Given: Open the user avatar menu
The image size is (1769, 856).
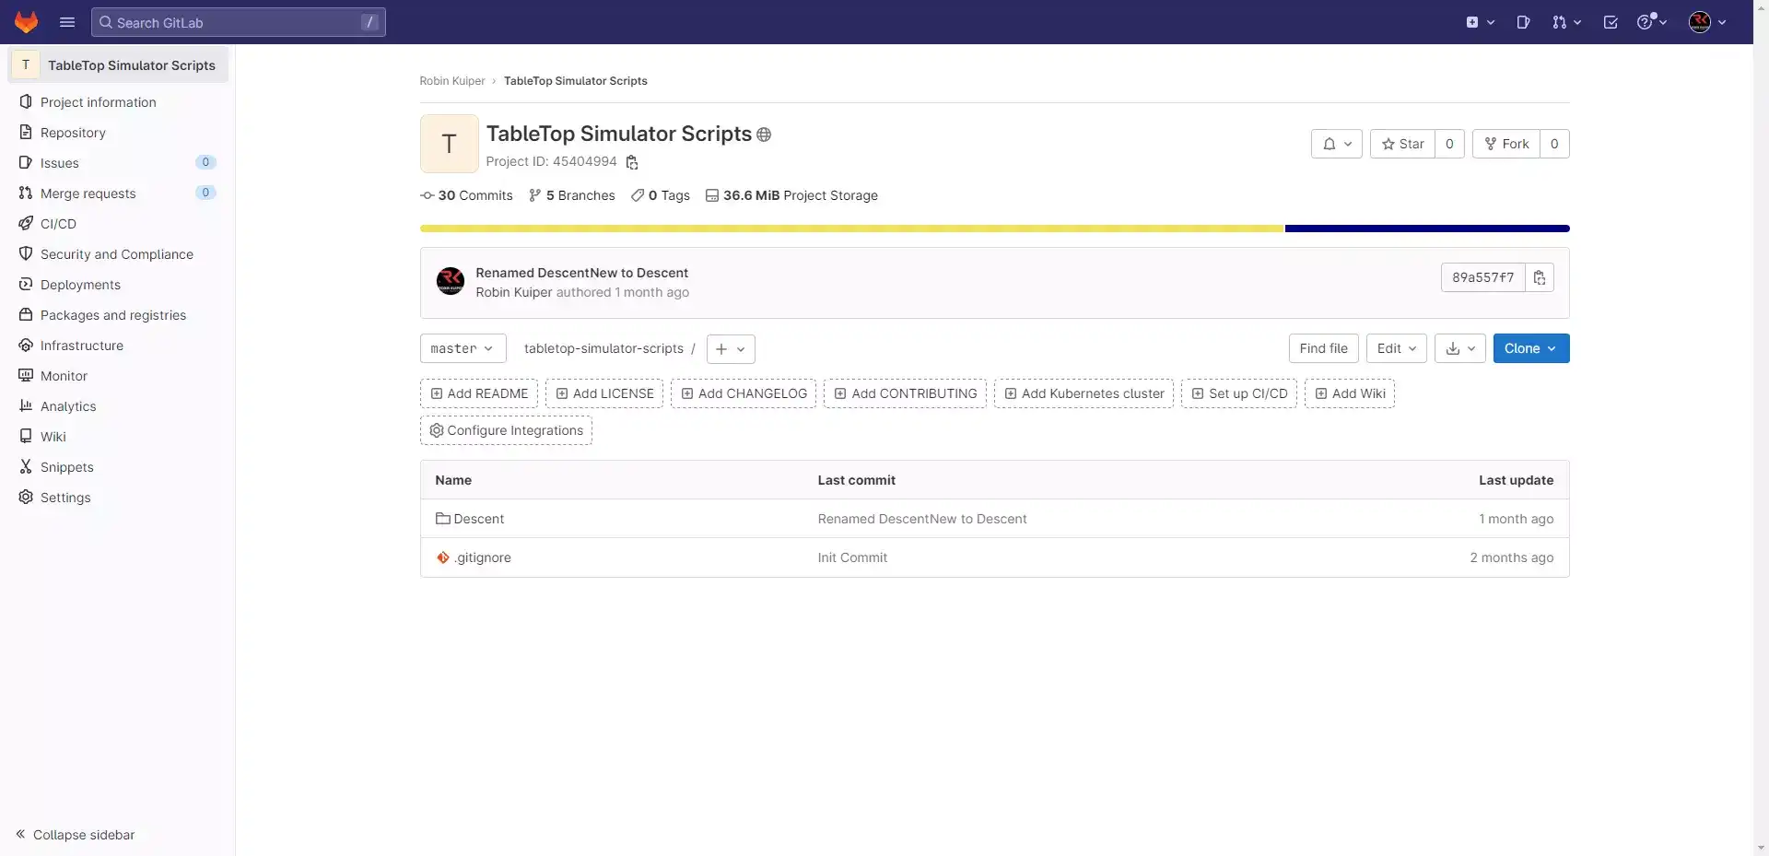Looking at the screenshot, I should pyautogui.click(x=1707, y=22).
